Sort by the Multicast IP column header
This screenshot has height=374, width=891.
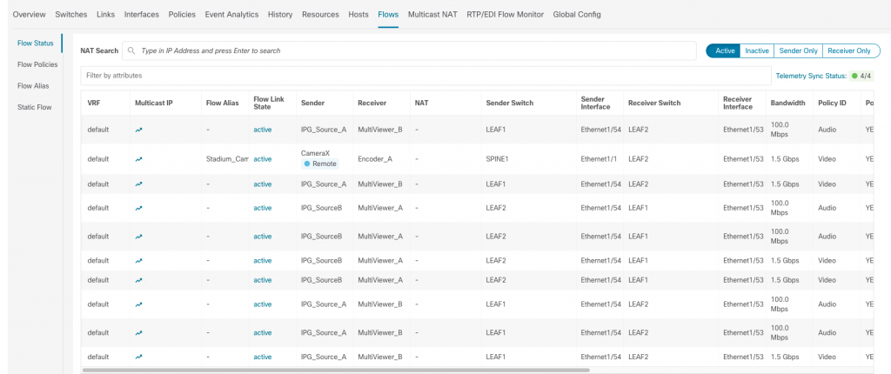(153, 103)
